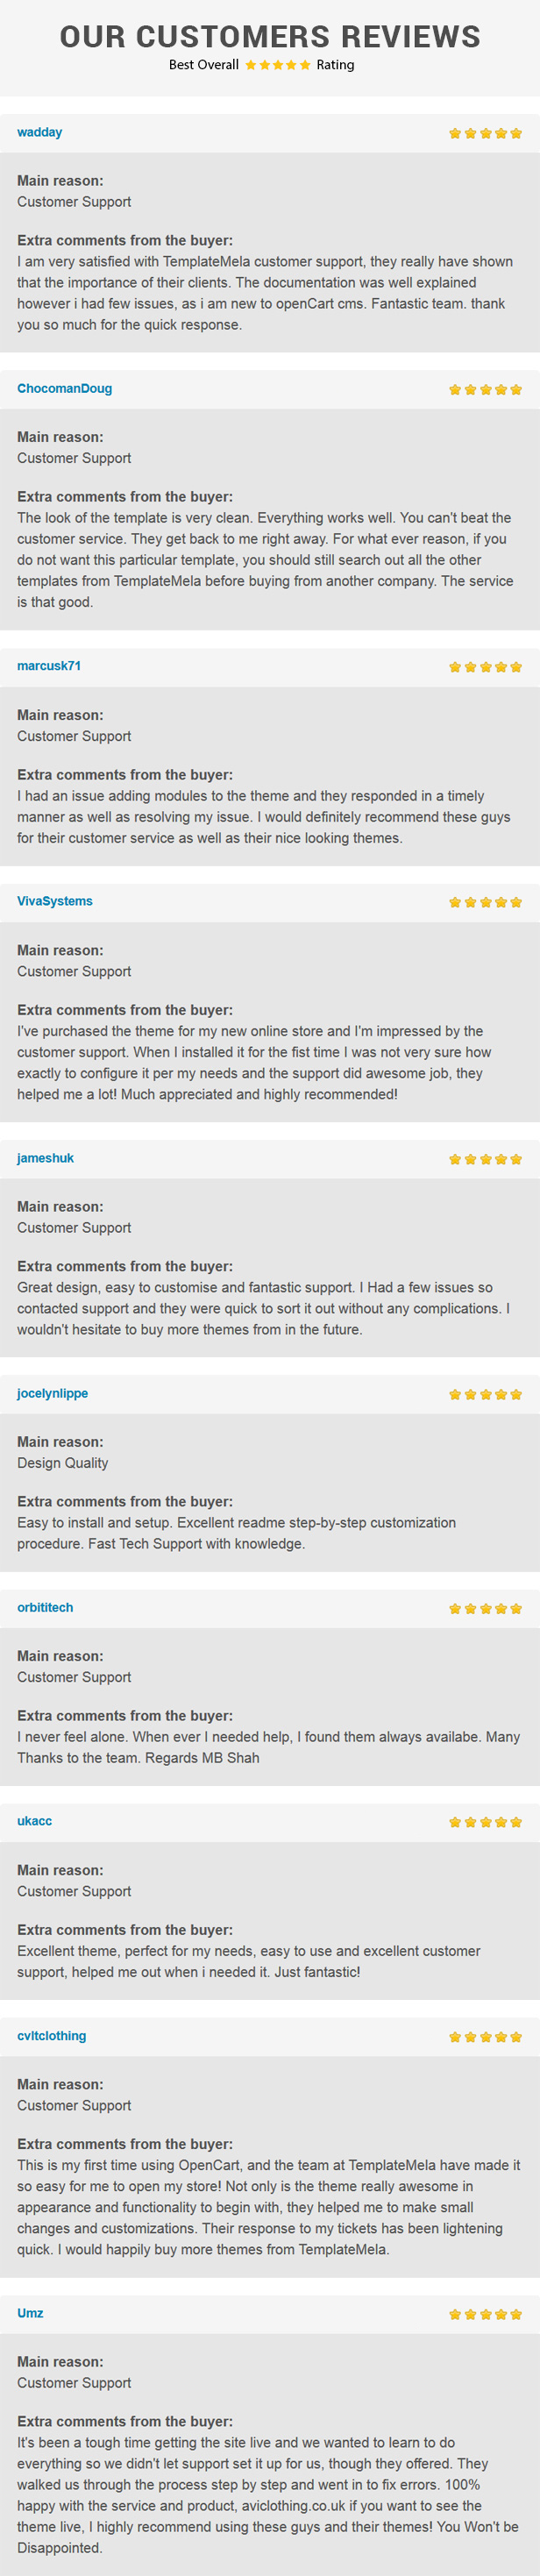
Task: Click the star rating beside wadday's review
Action: tap(485, 133)
